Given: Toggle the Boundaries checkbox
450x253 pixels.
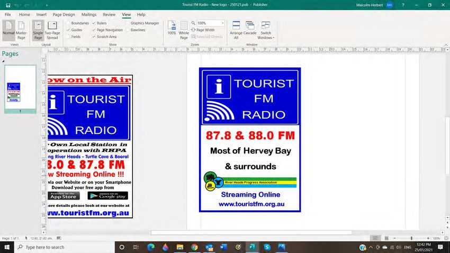Looking at the screenshot, I should click(x=68, y=23).
